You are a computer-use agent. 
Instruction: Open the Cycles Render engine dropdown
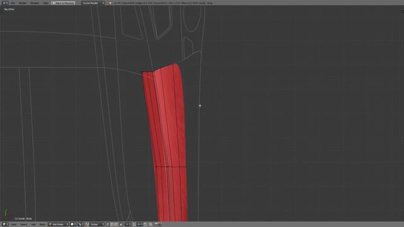coord(93,3)
